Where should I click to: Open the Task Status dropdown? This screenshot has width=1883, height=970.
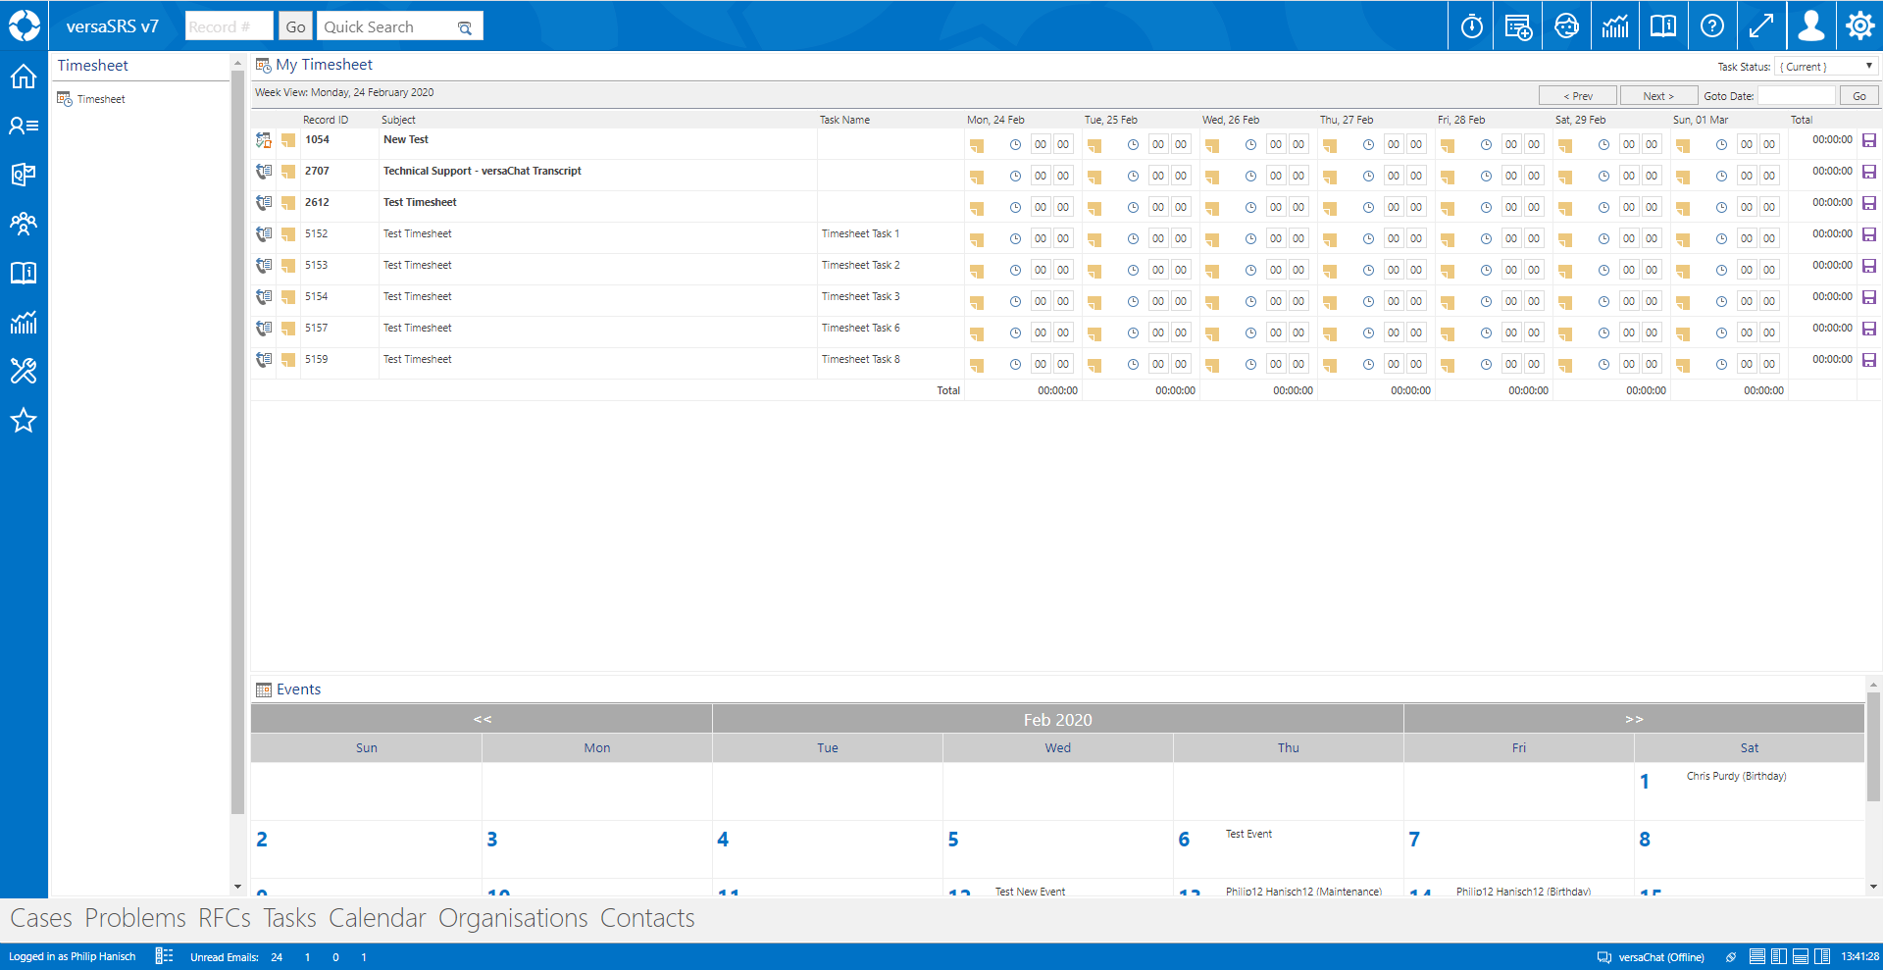[x=1825, y=67]
